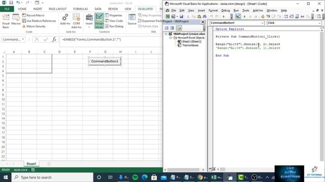The image size is (325, 182).
Task: Switch to the PAGE LAYOUT ribbon tab
Action: tap(57, 9)
